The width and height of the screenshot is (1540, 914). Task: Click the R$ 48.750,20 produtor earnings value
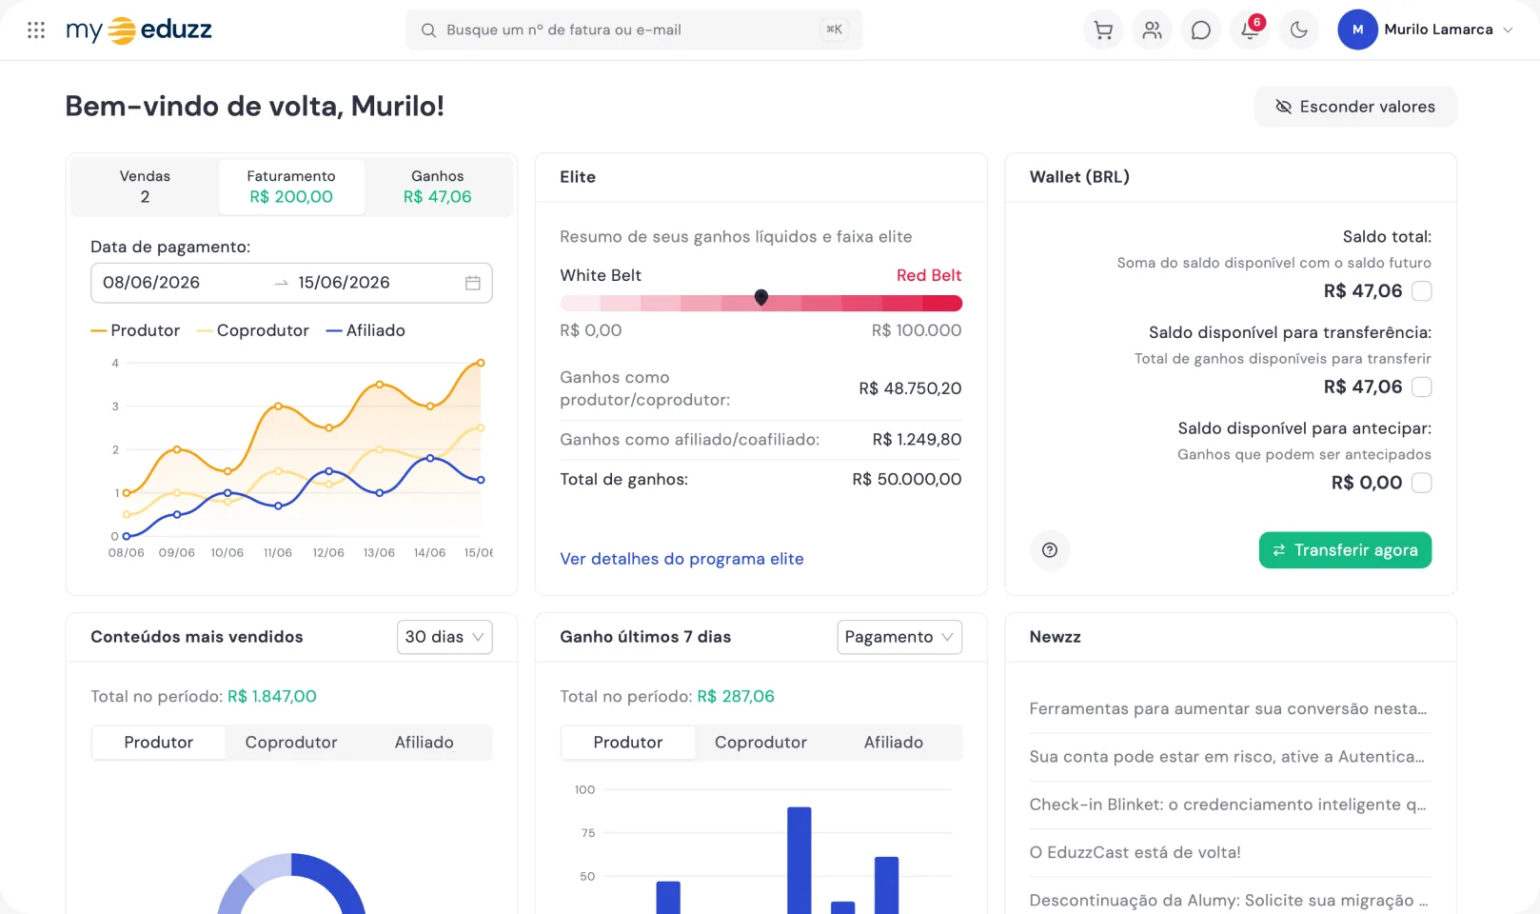pos(910,388)
